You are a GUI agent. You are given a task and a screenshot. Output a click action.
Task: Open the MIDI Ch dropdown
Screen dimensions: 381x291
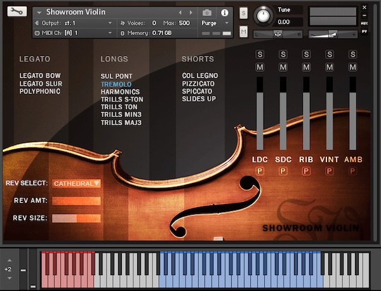[x=110, y=33]
